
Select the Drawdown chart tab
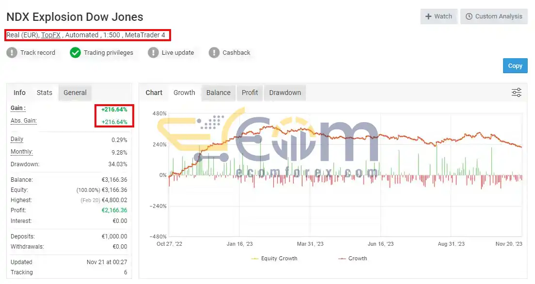coord(285,93)
